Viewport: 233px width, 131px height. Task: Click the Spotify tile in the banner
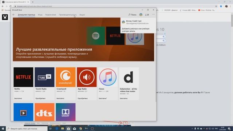96,36
